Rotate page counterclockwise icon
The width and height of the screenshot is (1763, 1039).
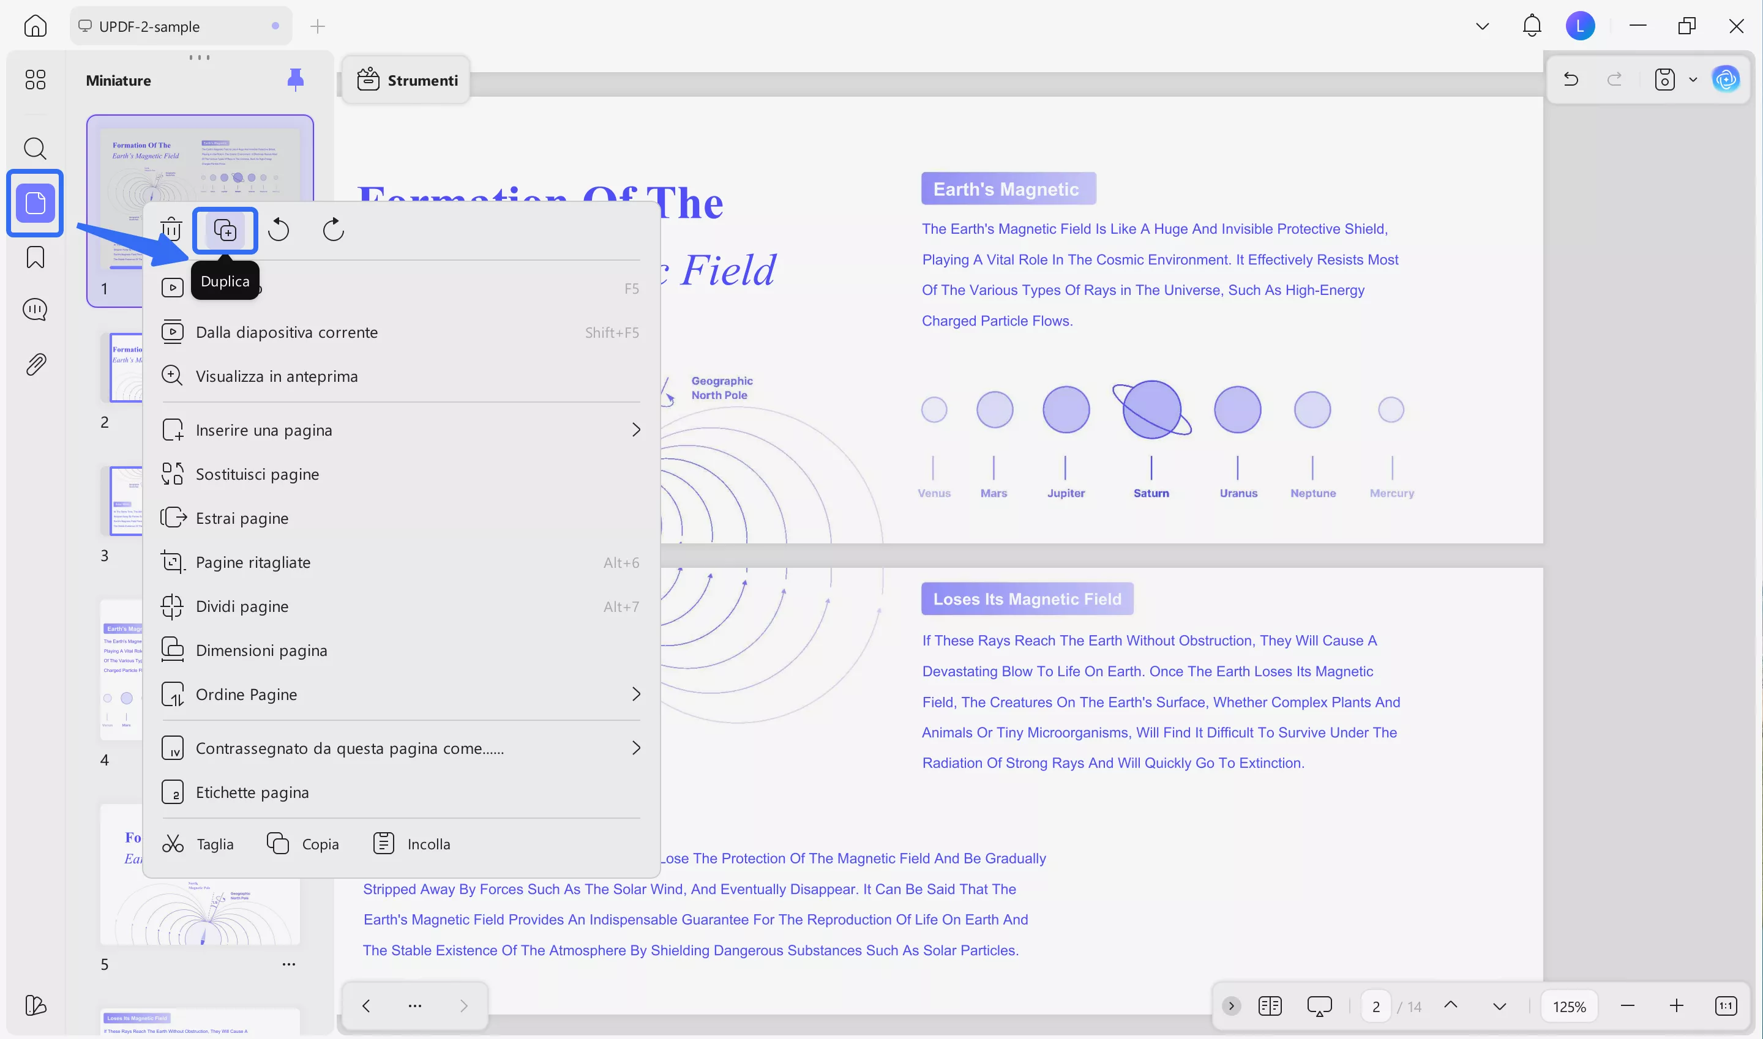(x=279, y=229)
